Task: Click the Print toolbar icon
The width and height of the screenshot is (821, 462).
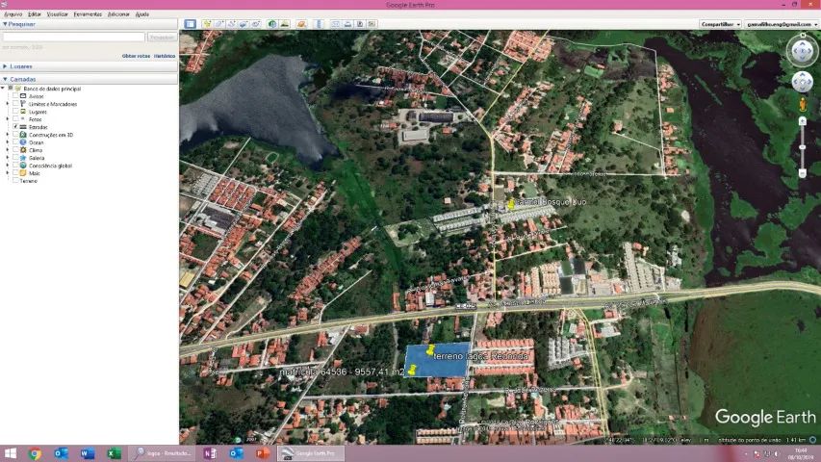Action: point(347,24)
